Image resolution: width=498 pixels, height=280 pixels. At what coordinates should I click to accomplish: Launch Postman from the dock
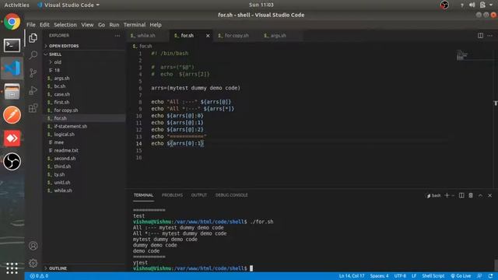pyautogui.click(x=12, y=114)
